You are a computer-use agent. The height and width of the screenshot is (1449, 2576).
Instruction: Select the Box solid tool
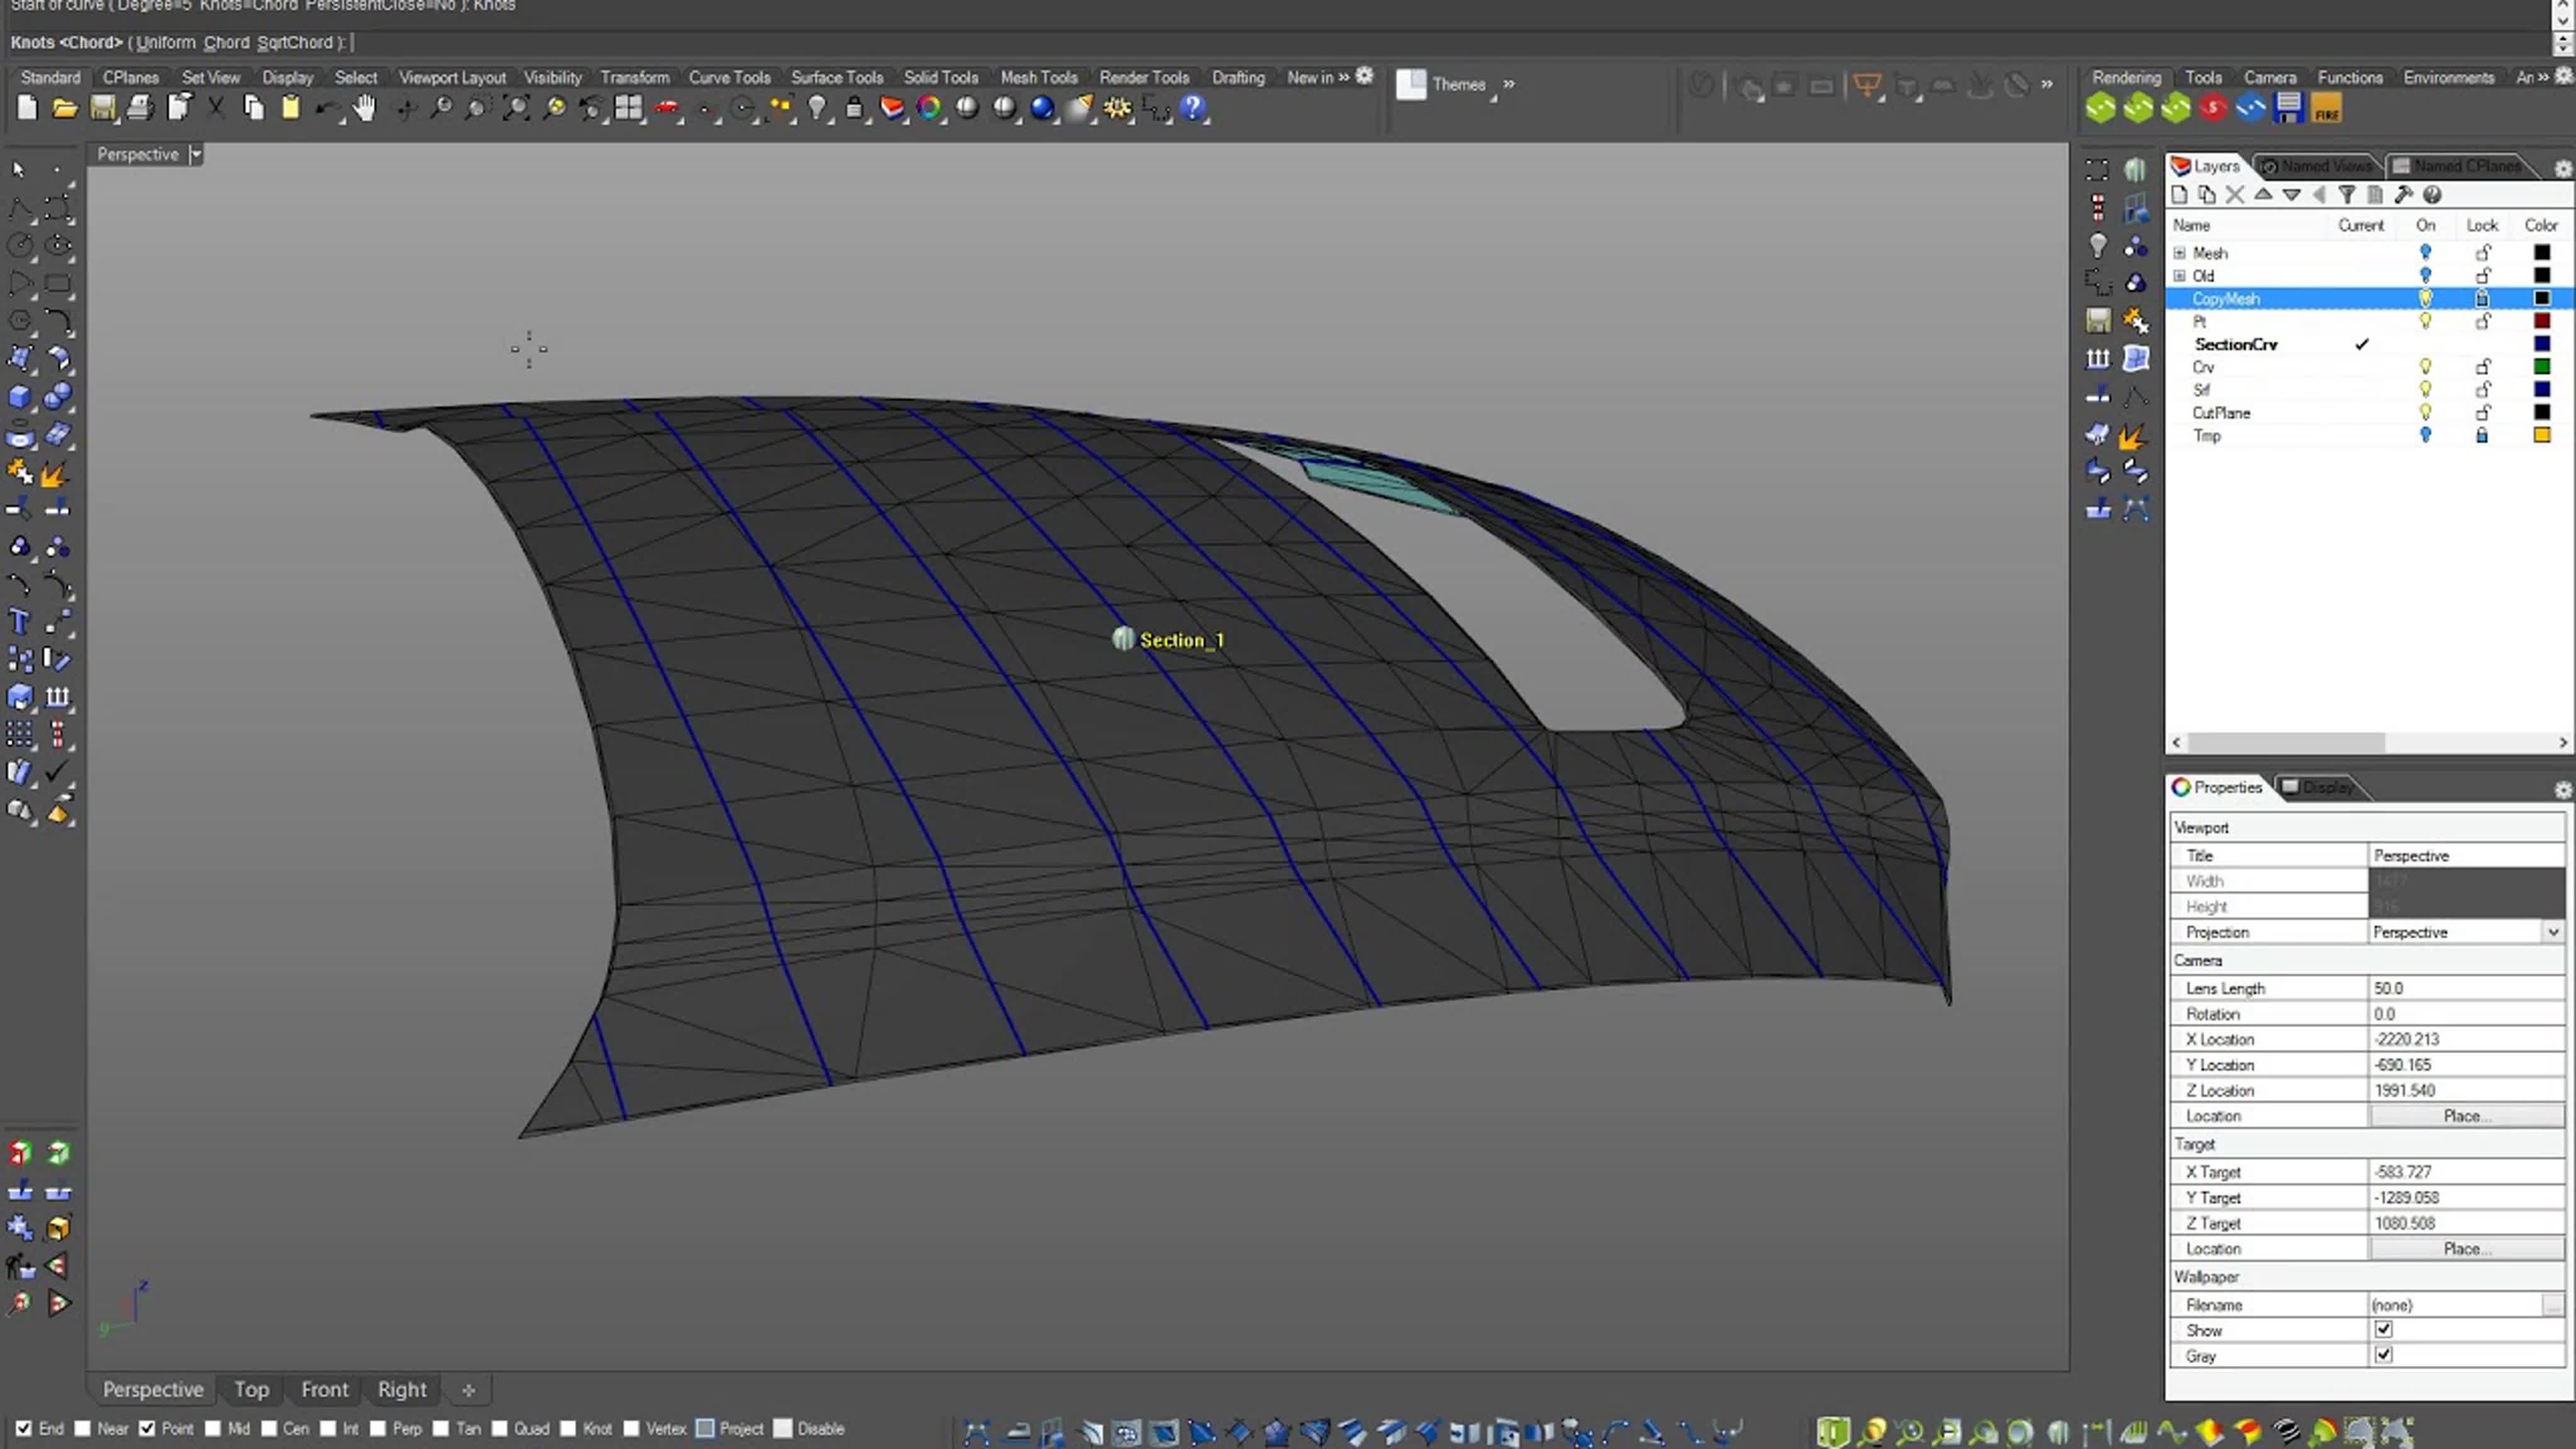[x=20, y=396]
